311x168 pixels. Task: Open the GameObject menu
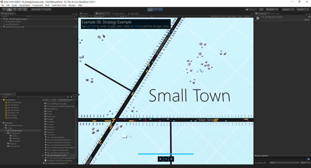[25, 5]
